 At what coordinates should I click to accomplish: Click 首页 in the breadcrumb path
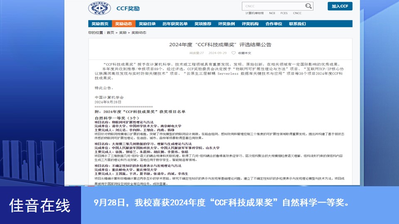(110, 32)
